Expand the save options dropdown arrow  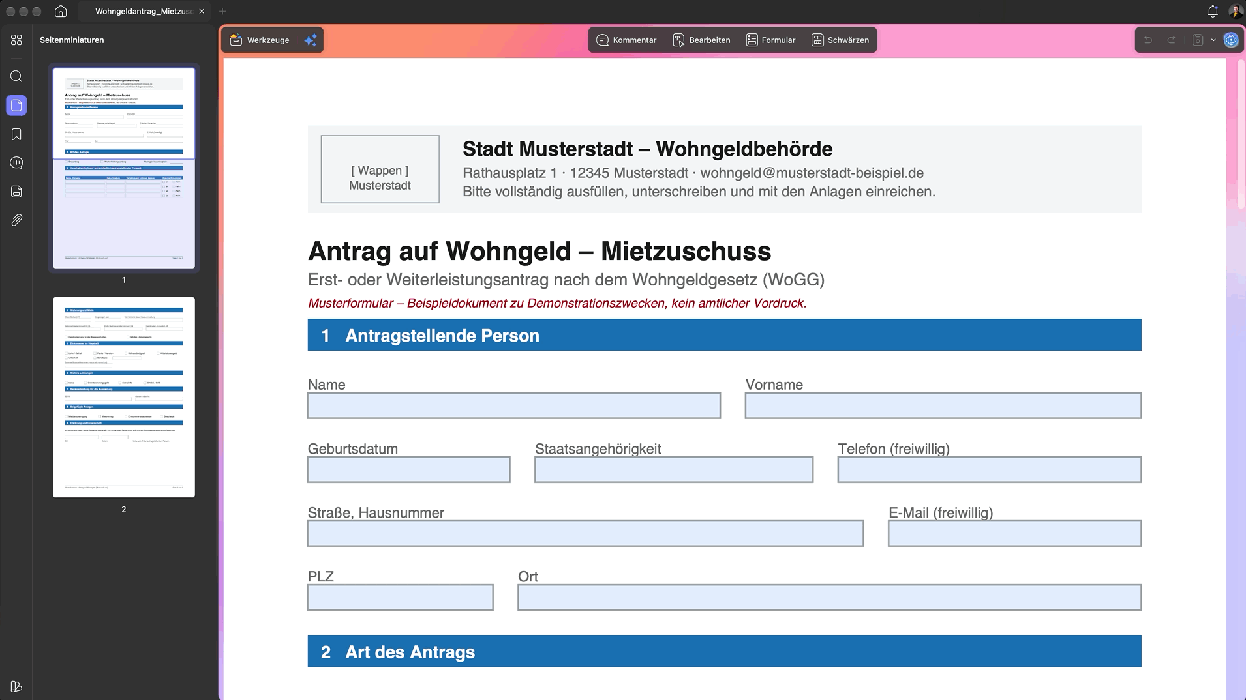[1213, 40]
